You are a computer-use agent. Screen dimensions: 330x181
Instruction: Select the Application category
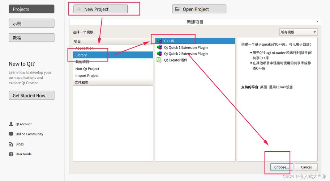[x=113, y=48]
